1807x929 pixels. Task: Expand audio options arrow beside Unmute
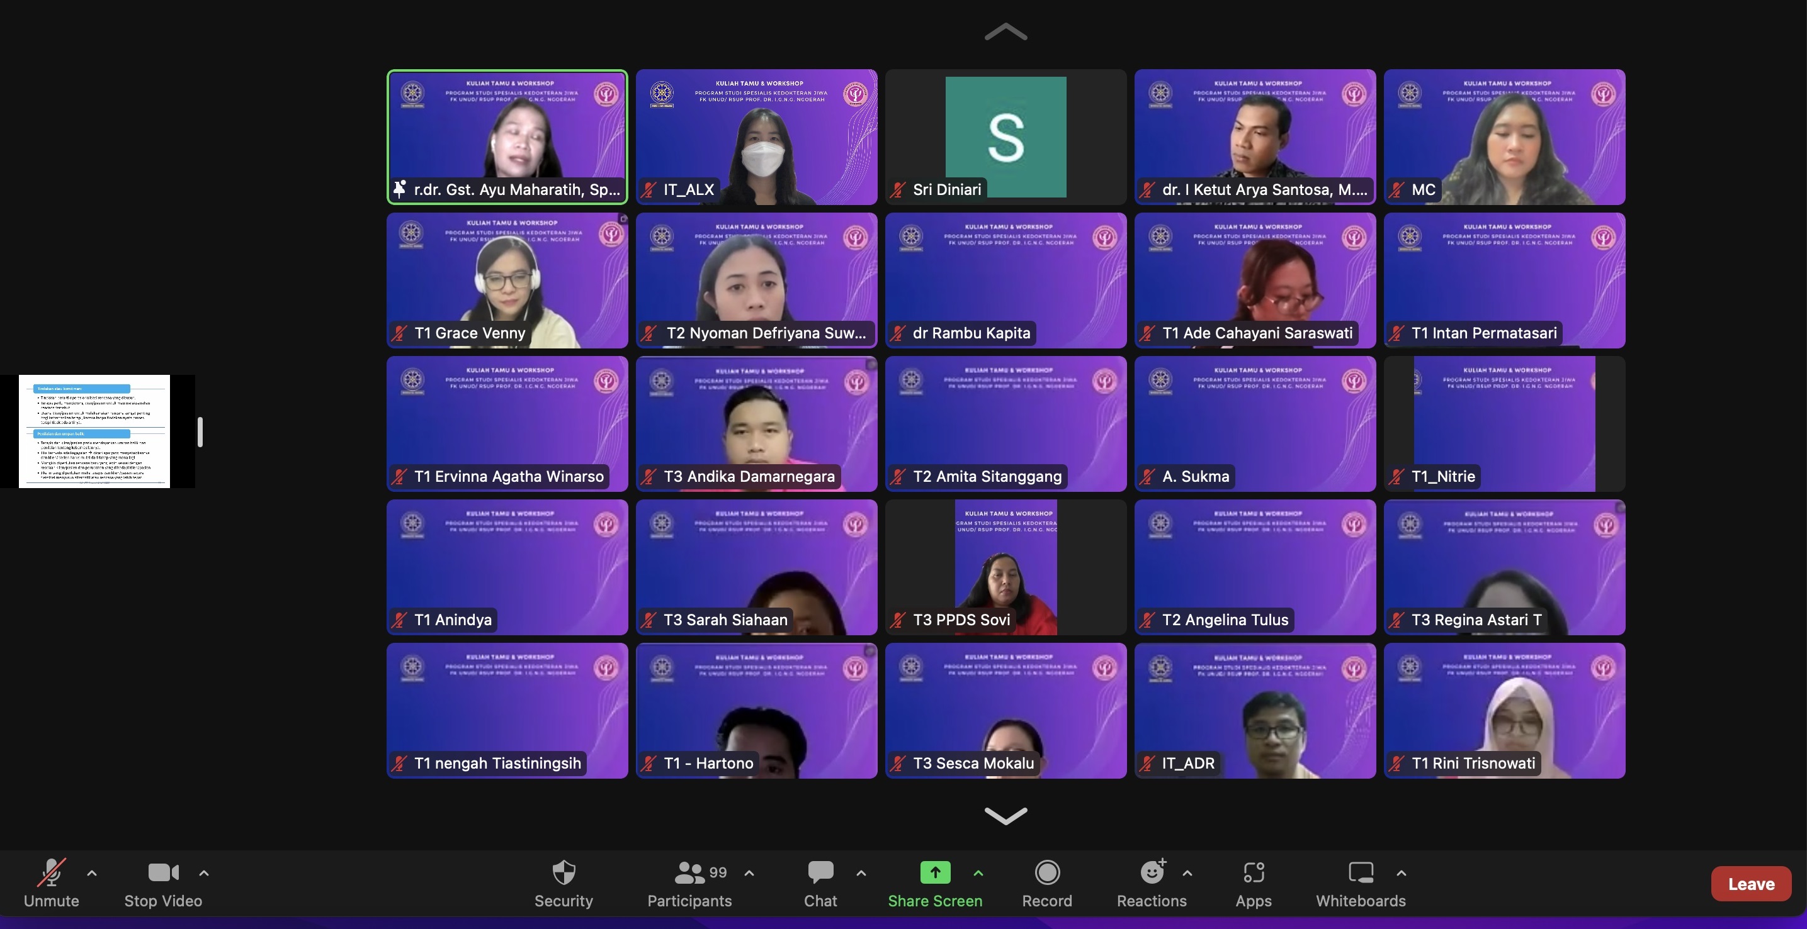[92, 873]
